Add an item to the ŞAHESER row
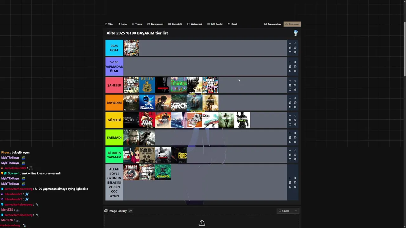This screenshot has height=228, width=406. click(x=290, y=81)
